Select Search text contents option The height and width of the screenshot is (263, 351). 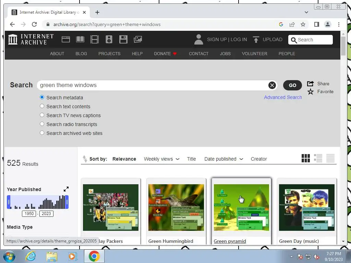(x=42, y=106)
